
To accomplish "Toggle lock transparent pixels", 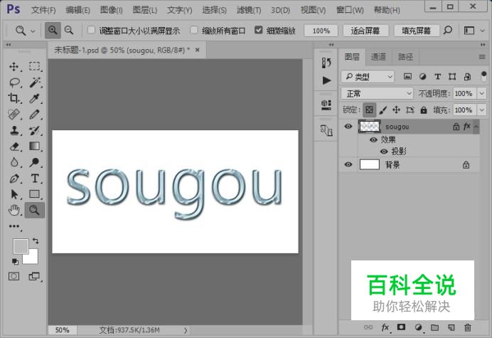I will (369, 110).
